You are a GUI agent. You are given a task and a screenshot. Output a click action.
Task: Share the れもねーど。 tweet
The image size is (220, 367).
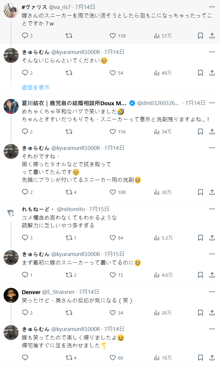(212, 238)
